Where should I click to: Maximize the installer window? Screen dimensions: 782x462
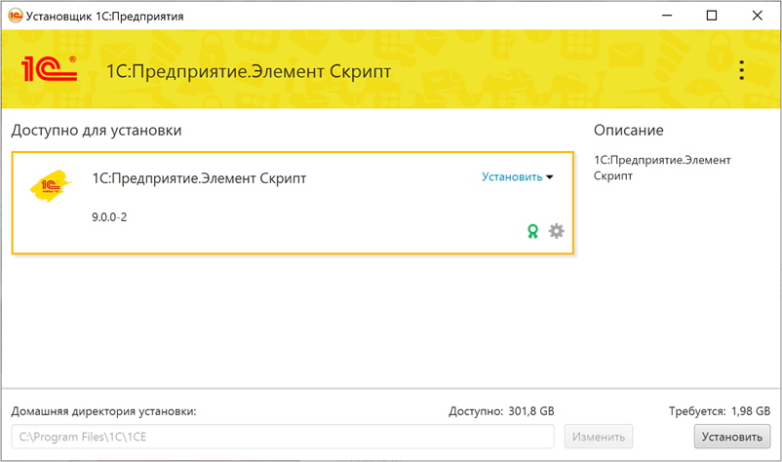click(712, 16)
